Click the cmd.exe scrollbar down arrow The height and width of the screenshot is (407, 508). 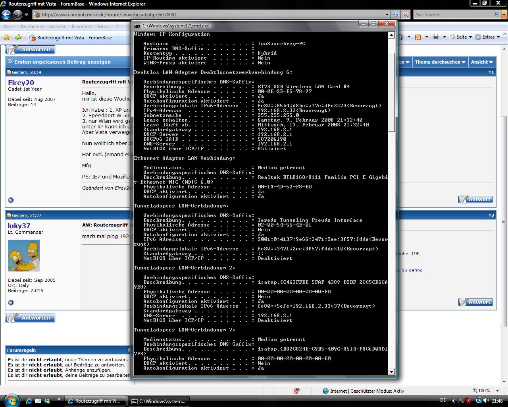point(391,372)
